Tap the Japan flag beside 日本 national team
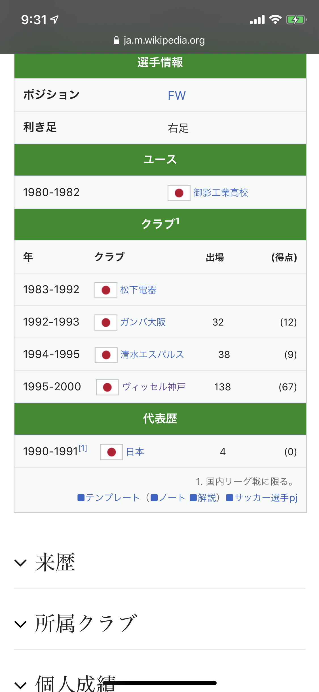 pyautogui.click(x=111, y=452)
